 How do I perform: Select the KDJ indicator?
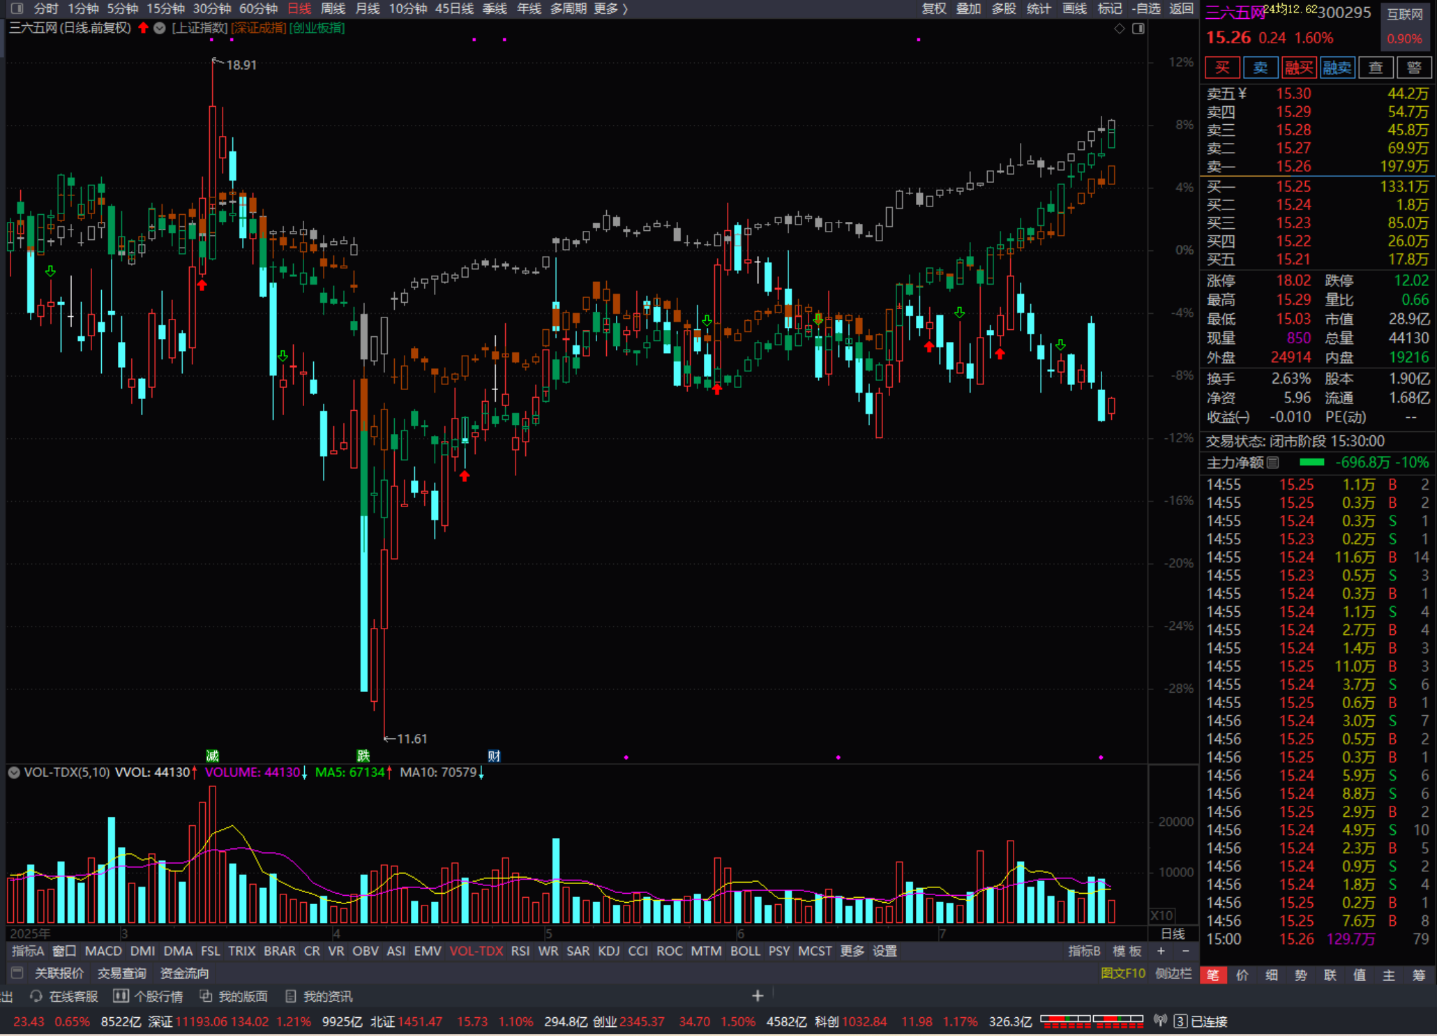point(609,951)
